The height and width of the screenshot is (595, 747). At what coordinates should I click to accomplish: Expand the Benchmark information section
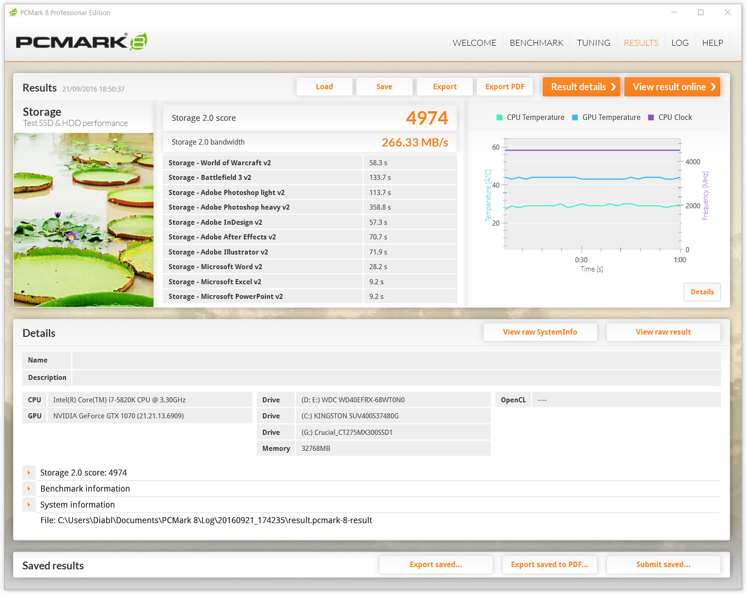point(29,489)
